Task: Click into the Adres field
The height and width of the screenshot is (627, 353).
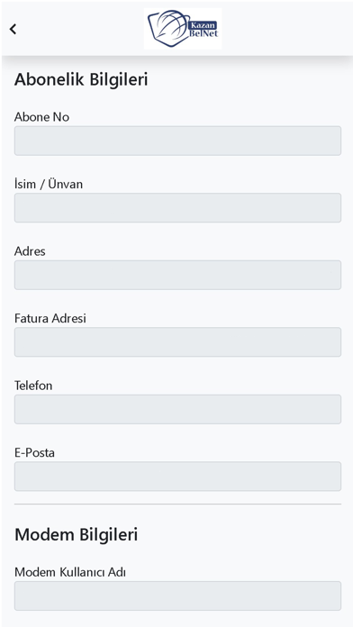Action: tap(177, 275)
